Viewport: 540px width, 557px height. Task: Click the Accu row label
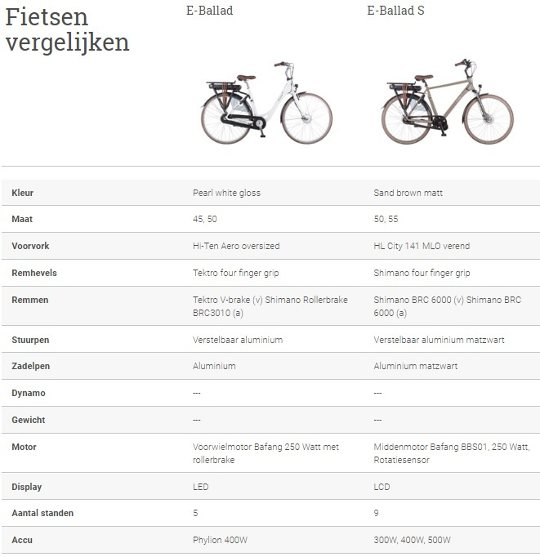(x=22, y=540)
